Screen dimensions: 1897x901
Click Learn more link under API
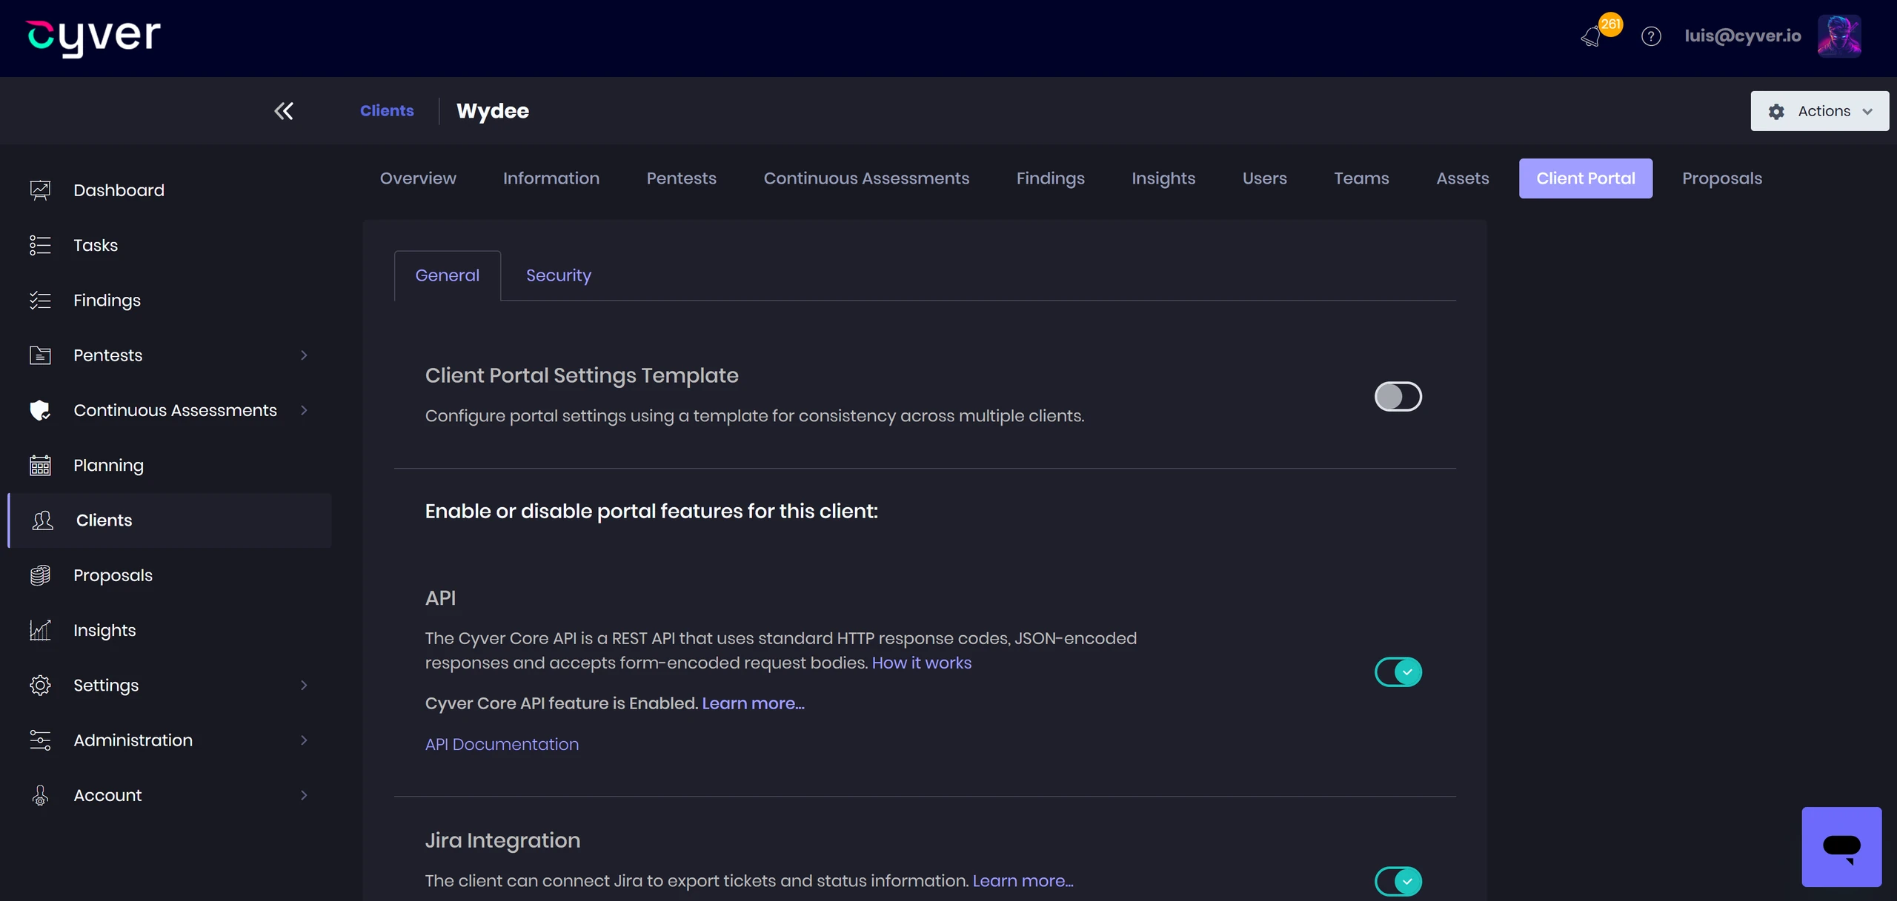pyautogui.click(x=753, y=703)
